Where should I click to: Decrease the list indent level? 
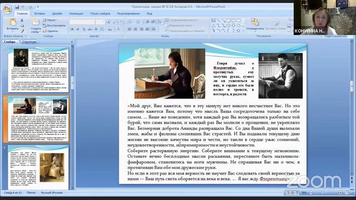point(147,22)
